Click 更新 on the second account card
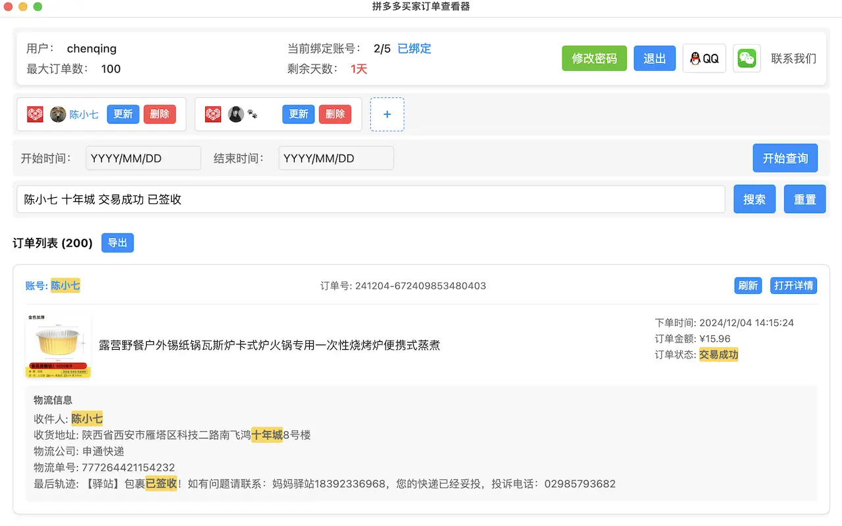The image size is (842, 526). coord(299,114)
